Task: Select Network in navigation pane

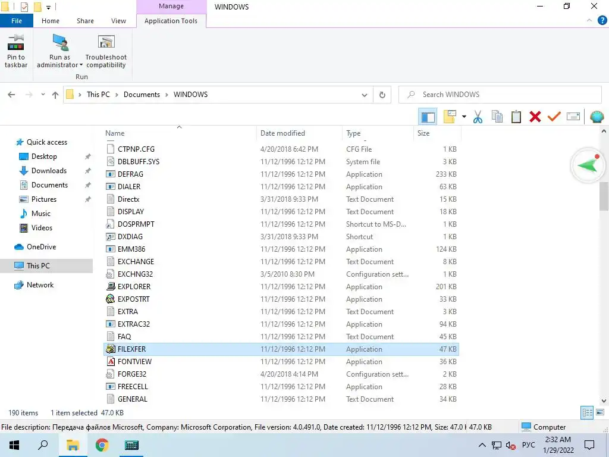Action: pyautogui.click(x=40, y=285)
